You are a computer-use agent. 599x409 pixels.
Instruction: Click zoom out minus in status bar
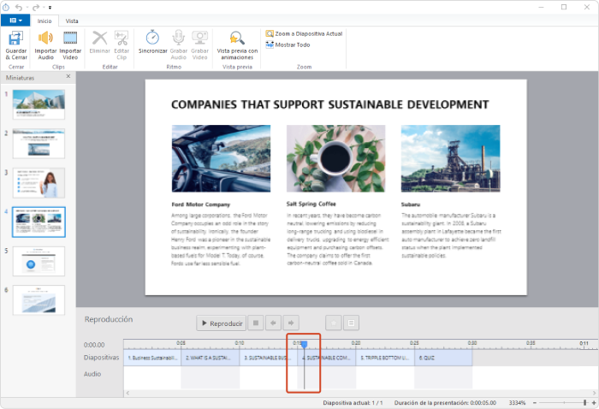[535, 402]
